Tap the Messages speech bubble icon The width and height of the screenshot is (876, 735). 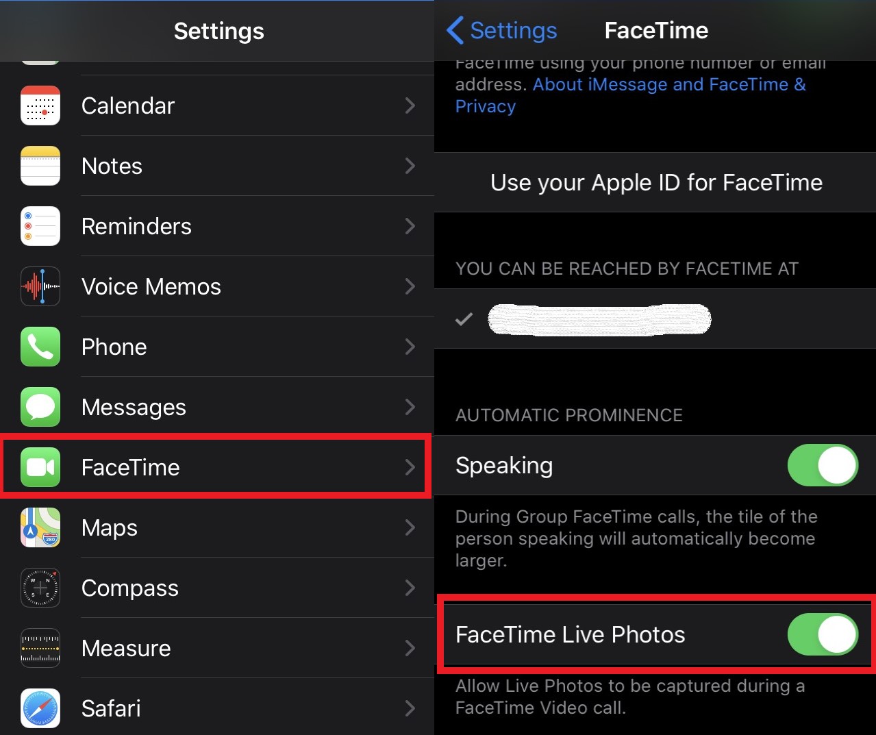tap(40, 407)
